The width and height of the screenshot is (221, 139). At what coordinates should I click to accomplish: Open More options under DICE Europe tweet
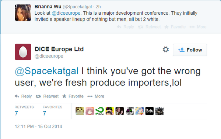pos(96,96)
